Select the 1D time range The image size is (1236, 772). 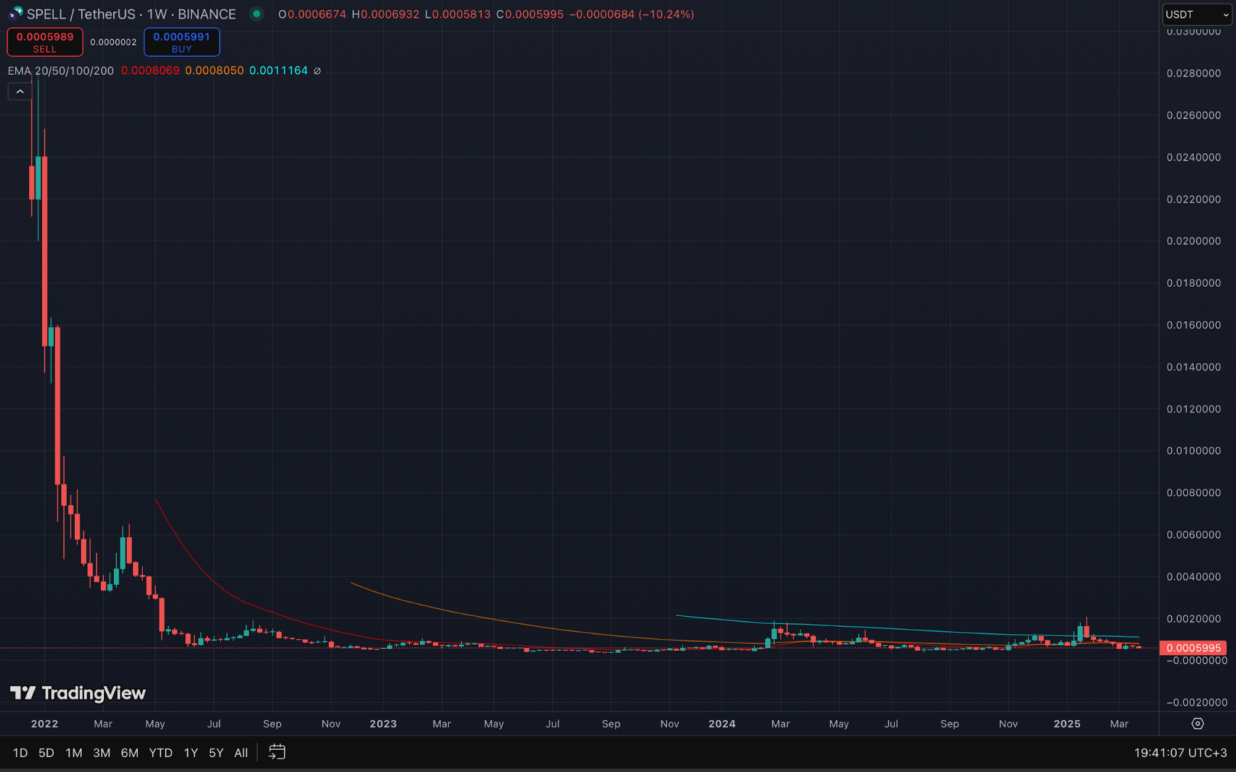click(x=20, y=752)
